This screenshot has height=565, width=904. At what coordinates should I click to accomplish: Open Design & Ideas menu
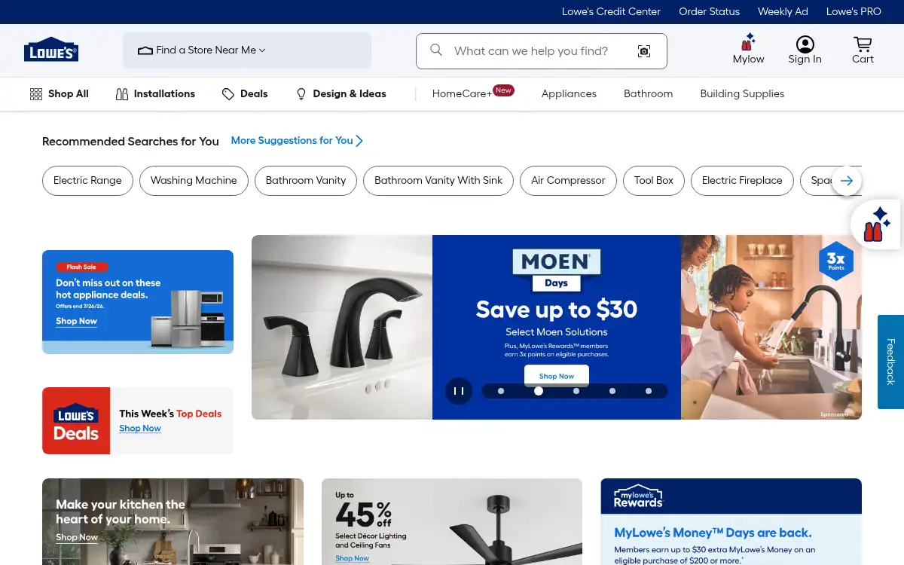click(x=341, y=94)
